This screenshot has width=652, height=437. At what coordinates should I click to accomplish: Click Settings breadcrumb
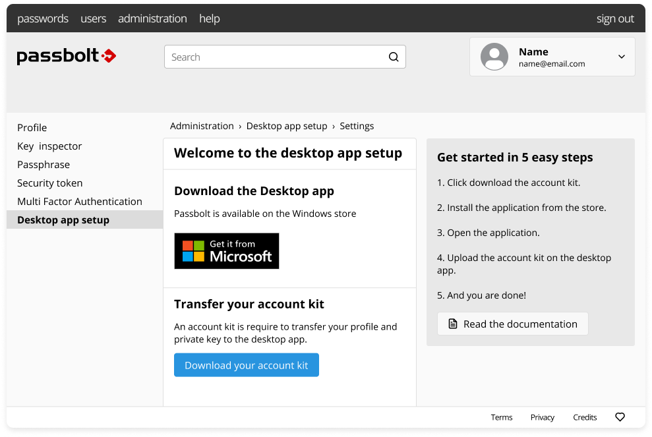(357, 126)
